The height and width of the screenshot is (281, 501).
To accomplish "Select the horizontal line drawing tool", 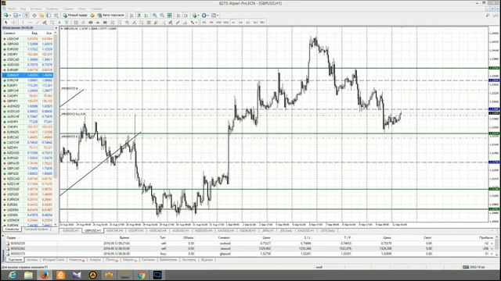I will [x=30, y=23].
